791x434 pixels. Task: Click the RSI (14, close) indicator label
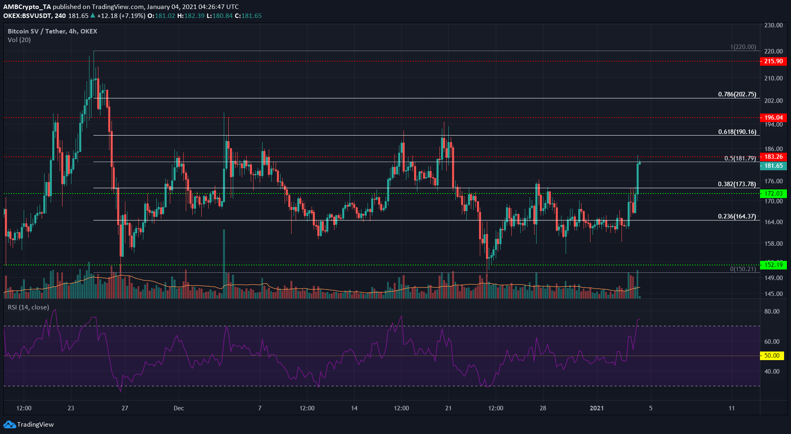click(x=28, y=307)
